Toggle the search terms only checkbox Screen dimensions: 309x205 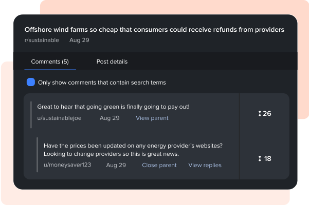pos(31,82)
